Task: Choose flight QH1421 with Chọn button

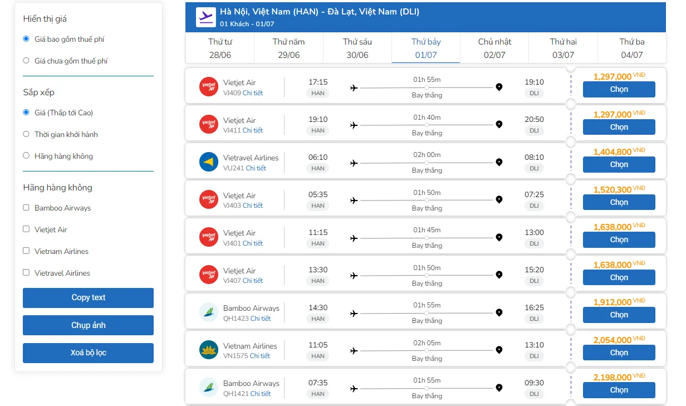Action: pos(619,390)
